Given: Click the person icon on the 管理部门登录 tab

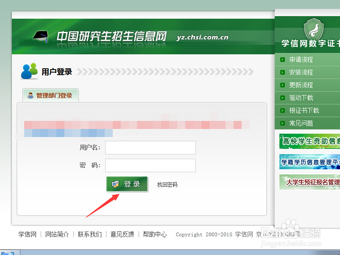Looking at the screenshot, I should click(31, 95).
